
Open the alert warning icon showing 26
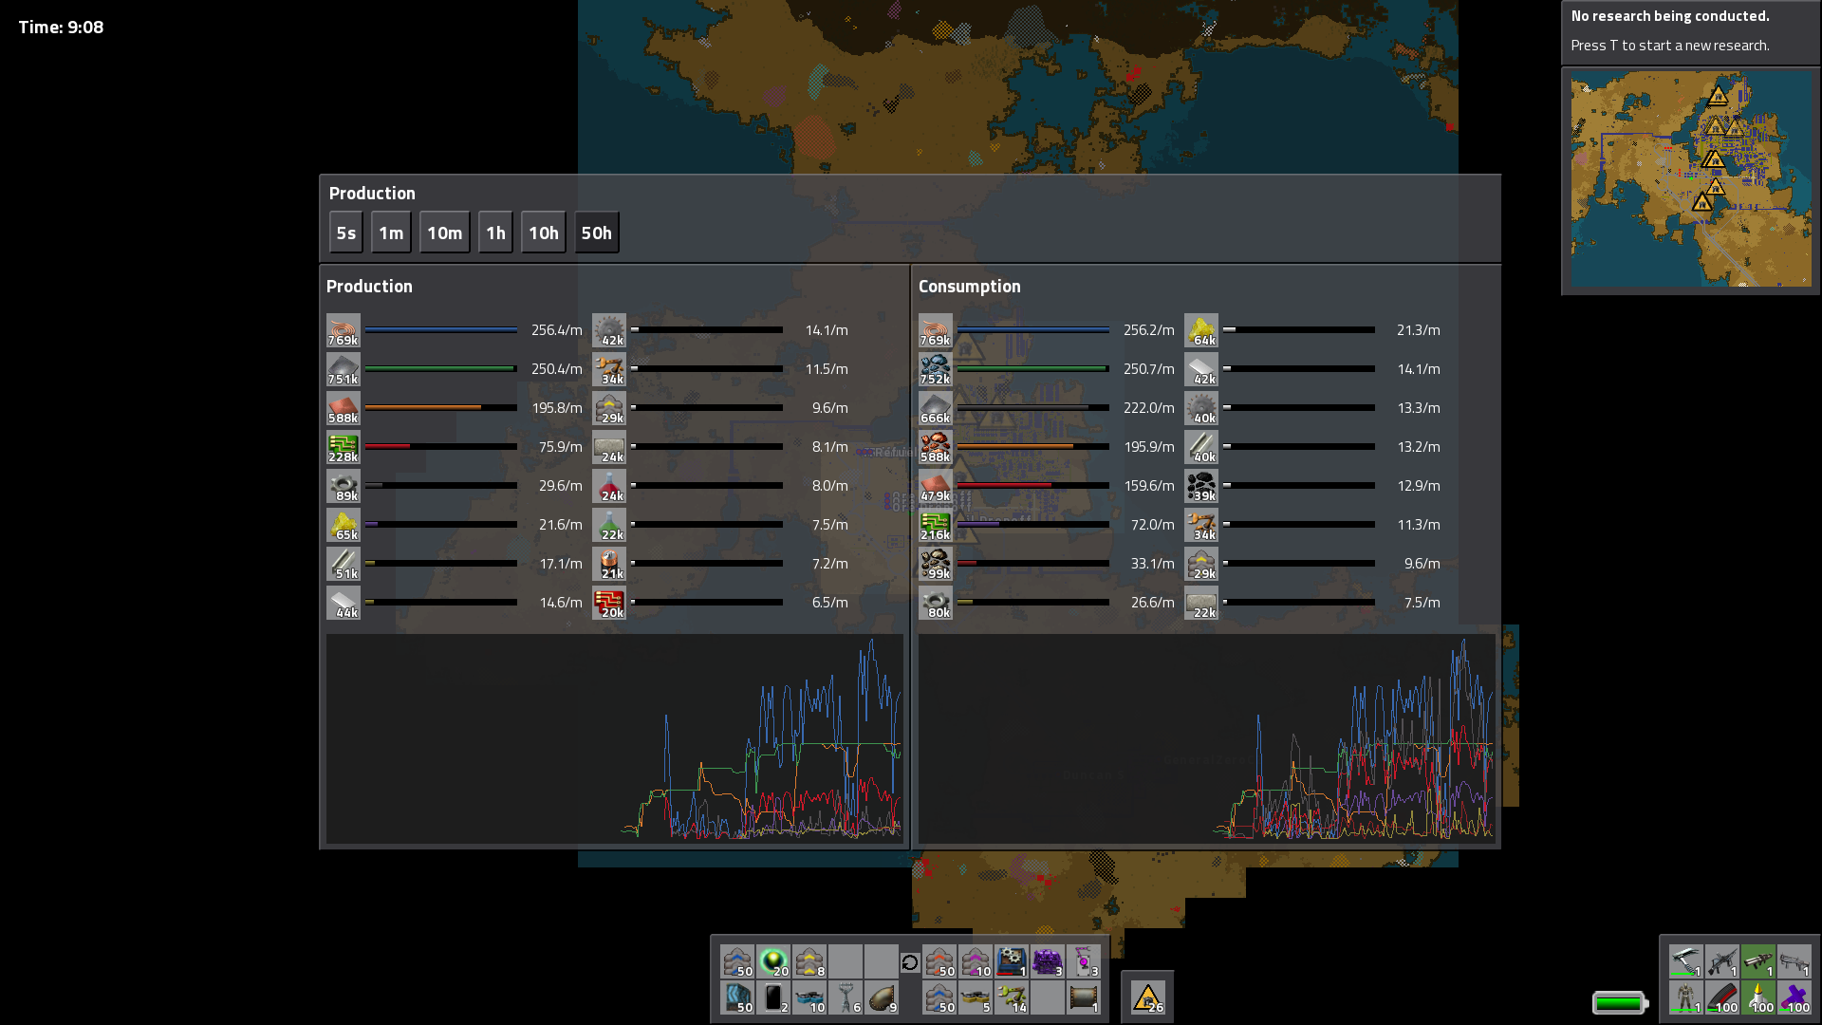click(1147, 997)
